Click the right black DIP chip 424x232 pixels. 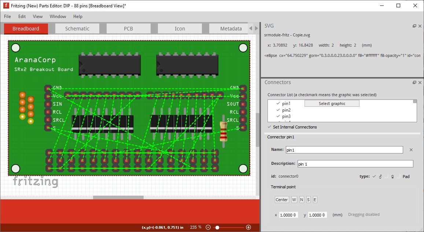pos(187,65)
